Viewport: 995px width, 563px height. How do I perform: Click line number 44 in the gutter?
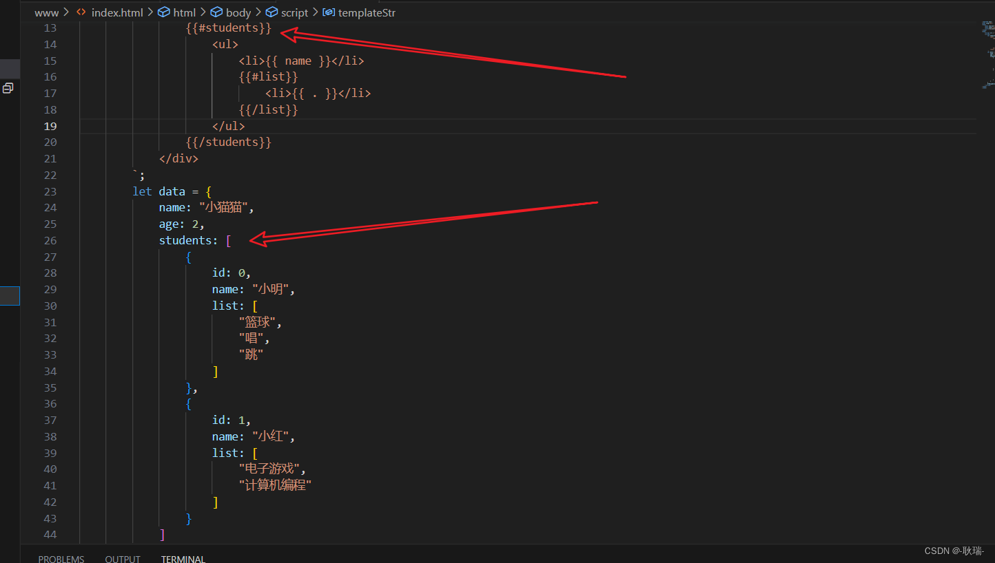coord(50,535)
